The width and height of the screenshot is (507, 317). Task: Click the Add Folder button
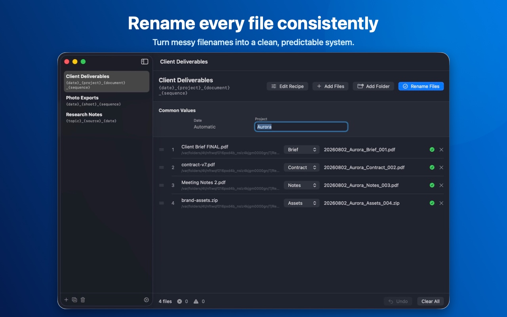(x=374, y=86)
